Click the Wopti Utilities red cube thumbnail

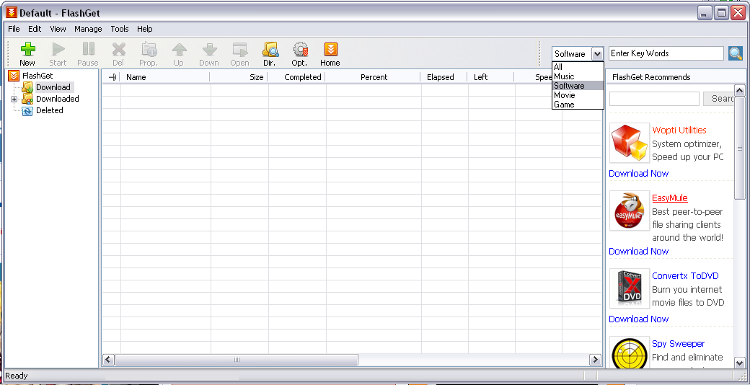click(630, 143)
